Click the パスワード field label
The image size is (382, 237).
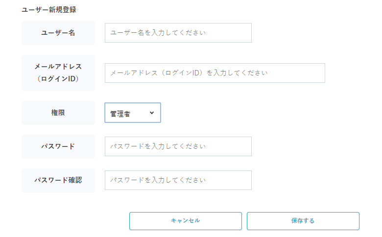(x=58, y=146)
